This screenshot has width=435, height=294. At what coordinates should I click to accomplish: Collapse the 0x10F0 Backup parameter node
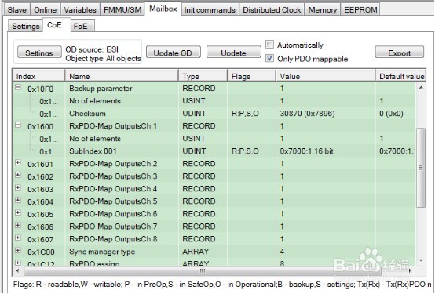click(x=18, y=87)
